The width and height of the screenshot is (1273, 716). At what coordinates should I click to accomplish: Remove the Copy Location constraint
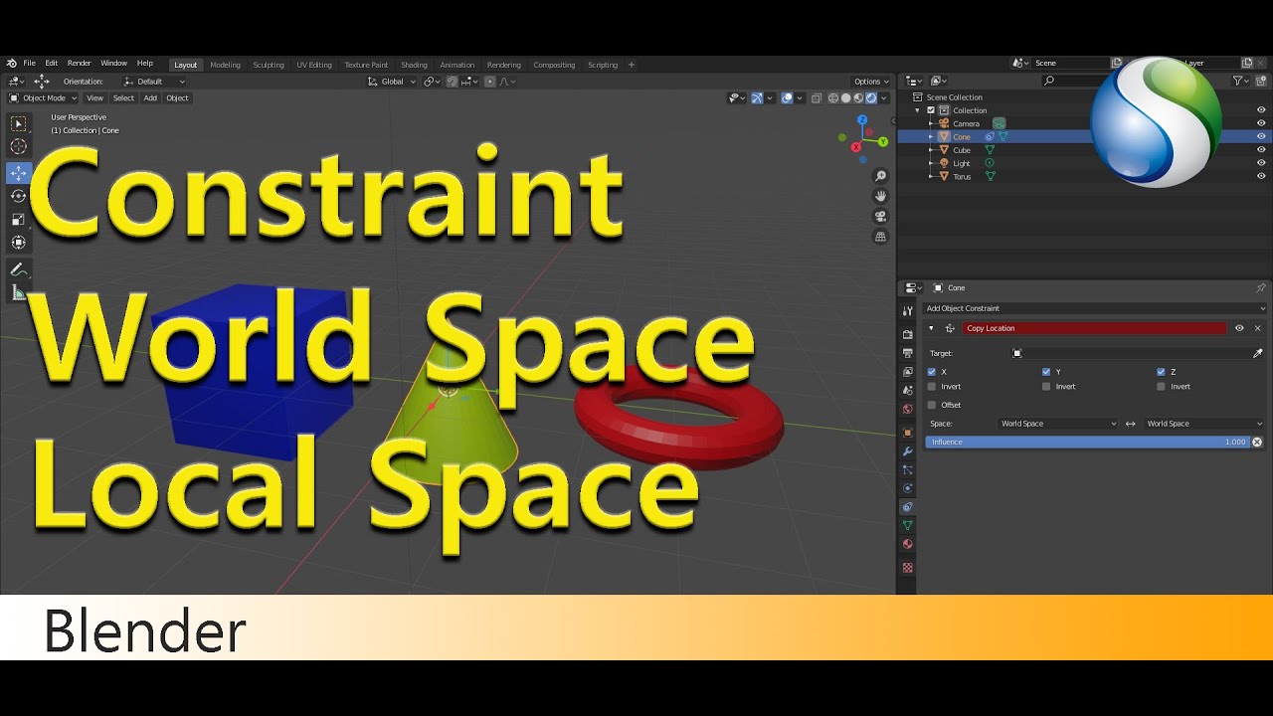1257,328
